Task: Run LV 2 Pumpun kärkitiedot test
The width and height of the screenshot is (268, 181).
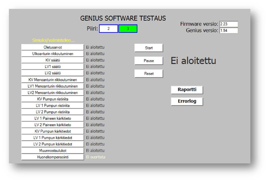Action: 53,144
